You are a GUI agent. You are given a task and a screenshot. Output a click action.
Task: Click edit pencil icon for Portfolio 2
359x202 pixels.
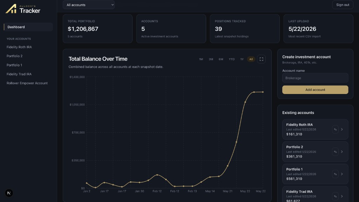[x=335, y=151]
